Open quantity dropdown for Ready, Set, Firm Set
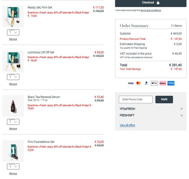The width and height of the screenshot is (189, 179). click(13, 32)
